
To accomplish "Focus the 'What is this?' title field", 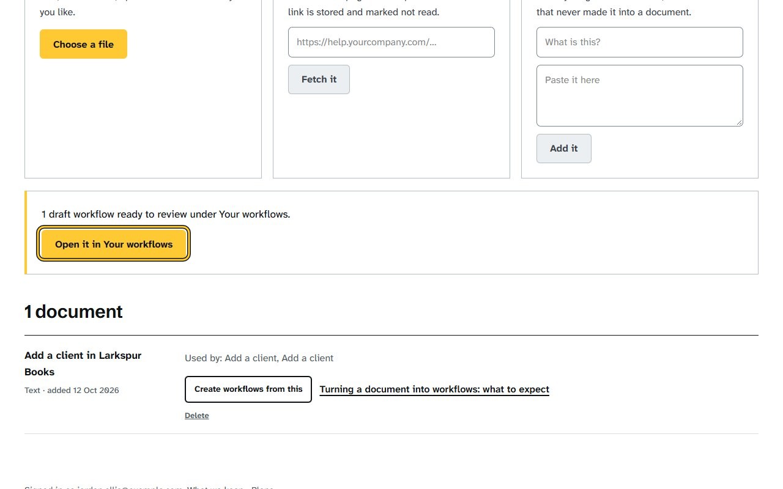I will (640, 42).
